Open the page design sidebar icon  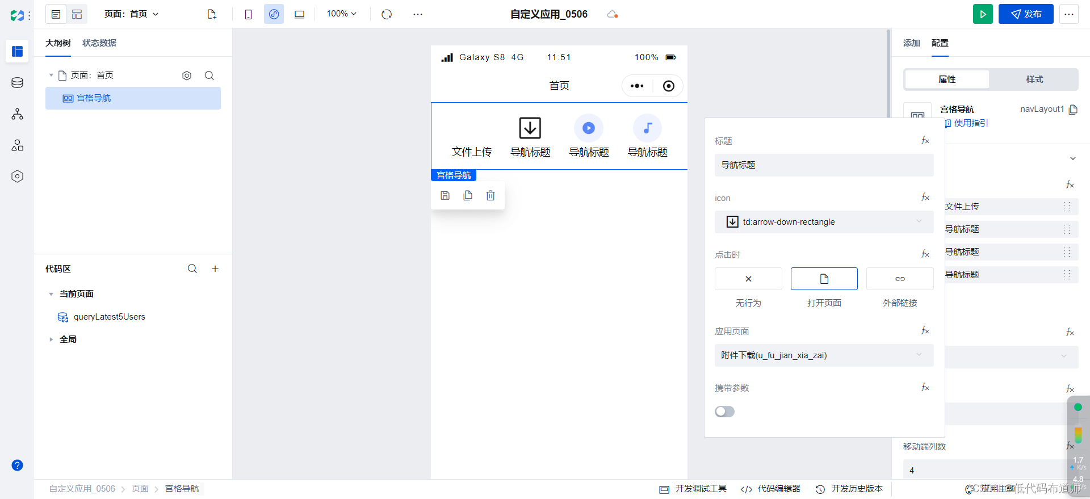pyautogui.click(x=17, y=51)
